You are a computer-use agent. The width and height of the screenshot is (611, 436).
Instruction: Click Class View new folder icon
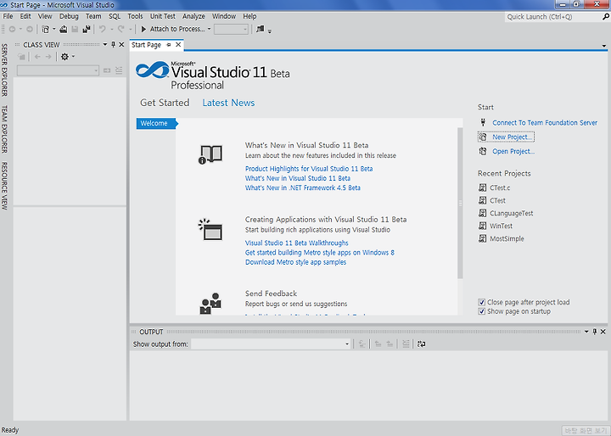[21, 57]
